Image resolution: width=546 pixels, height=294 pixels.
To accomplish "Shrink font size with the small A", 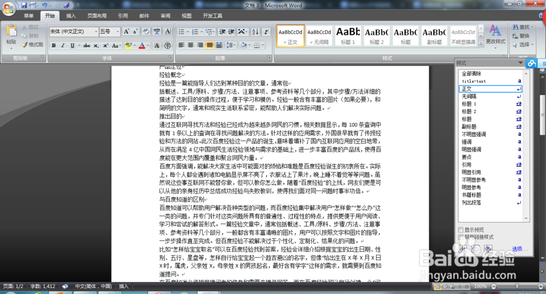I will (135, 32).
